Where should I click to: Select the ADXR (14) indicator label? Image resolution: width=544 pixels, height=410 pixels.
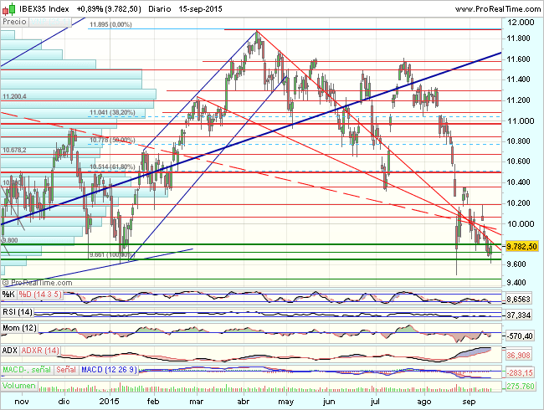tap(40, 351)
